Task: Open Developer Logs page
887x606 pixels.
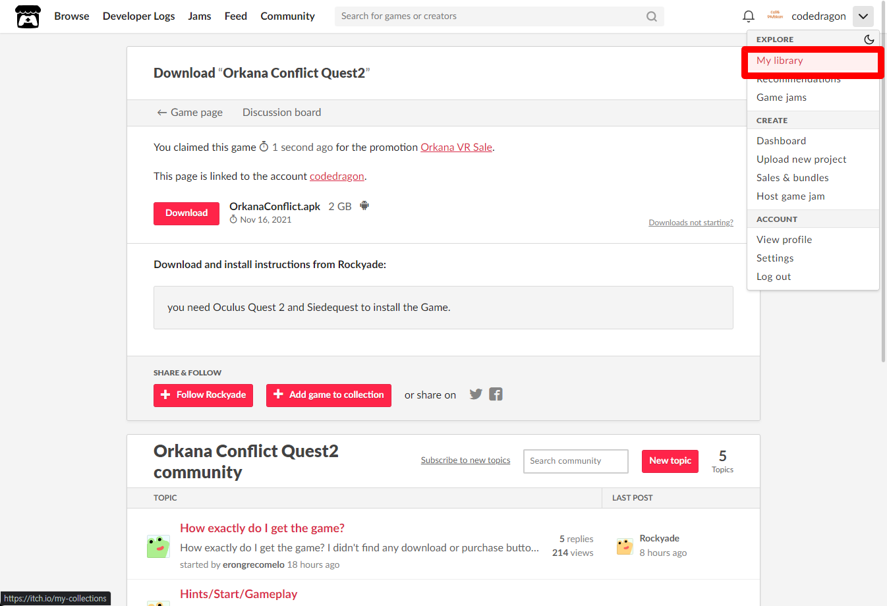Action: click(139, 16)
